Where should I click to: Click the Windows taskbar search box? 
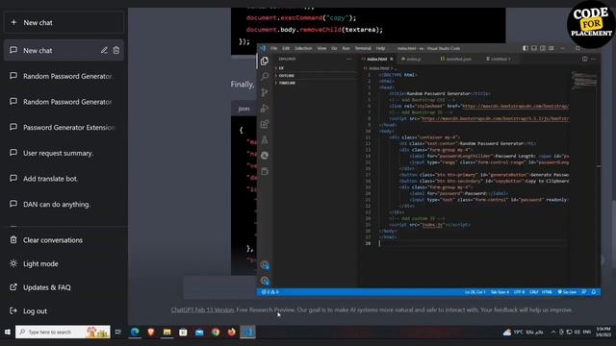[x=63, y=332]
